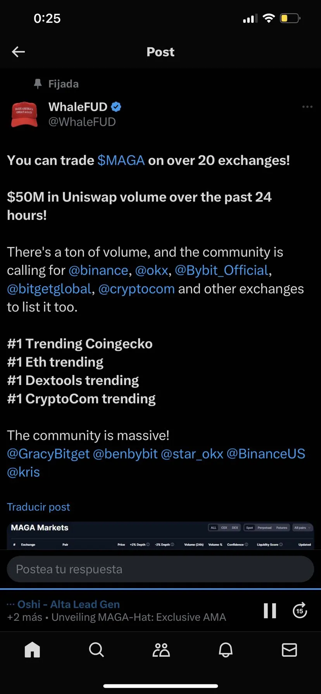This screenshot has height=694, width=321.
Task: Open the Home tab icon
Action: point(32,650)
